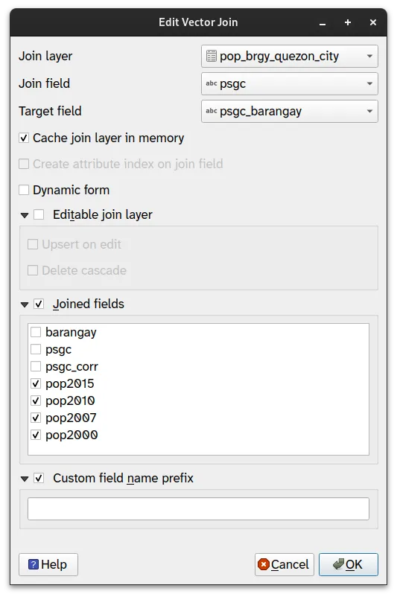Screen dimensions: 397x597
Task: Uncheck Cache join layer in memory
Action: [24, 138]
